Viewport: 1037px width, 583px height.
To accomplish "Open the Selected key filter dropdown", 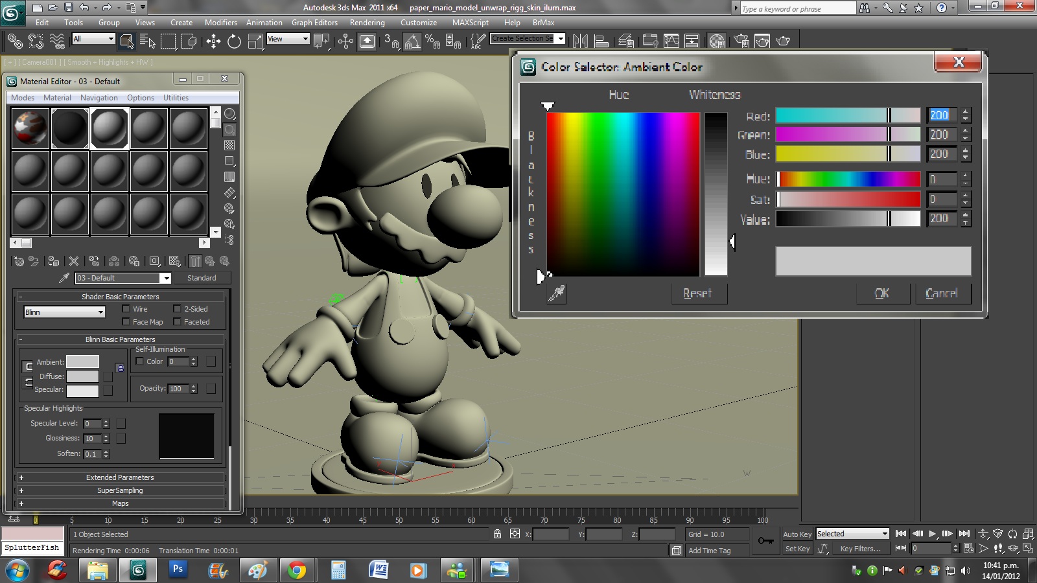I will point(852,534).
